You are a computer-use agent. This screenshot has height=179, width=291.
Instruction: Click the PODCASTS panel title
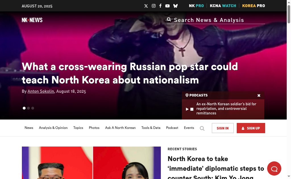pyautogui.click(x=198, y=95)
